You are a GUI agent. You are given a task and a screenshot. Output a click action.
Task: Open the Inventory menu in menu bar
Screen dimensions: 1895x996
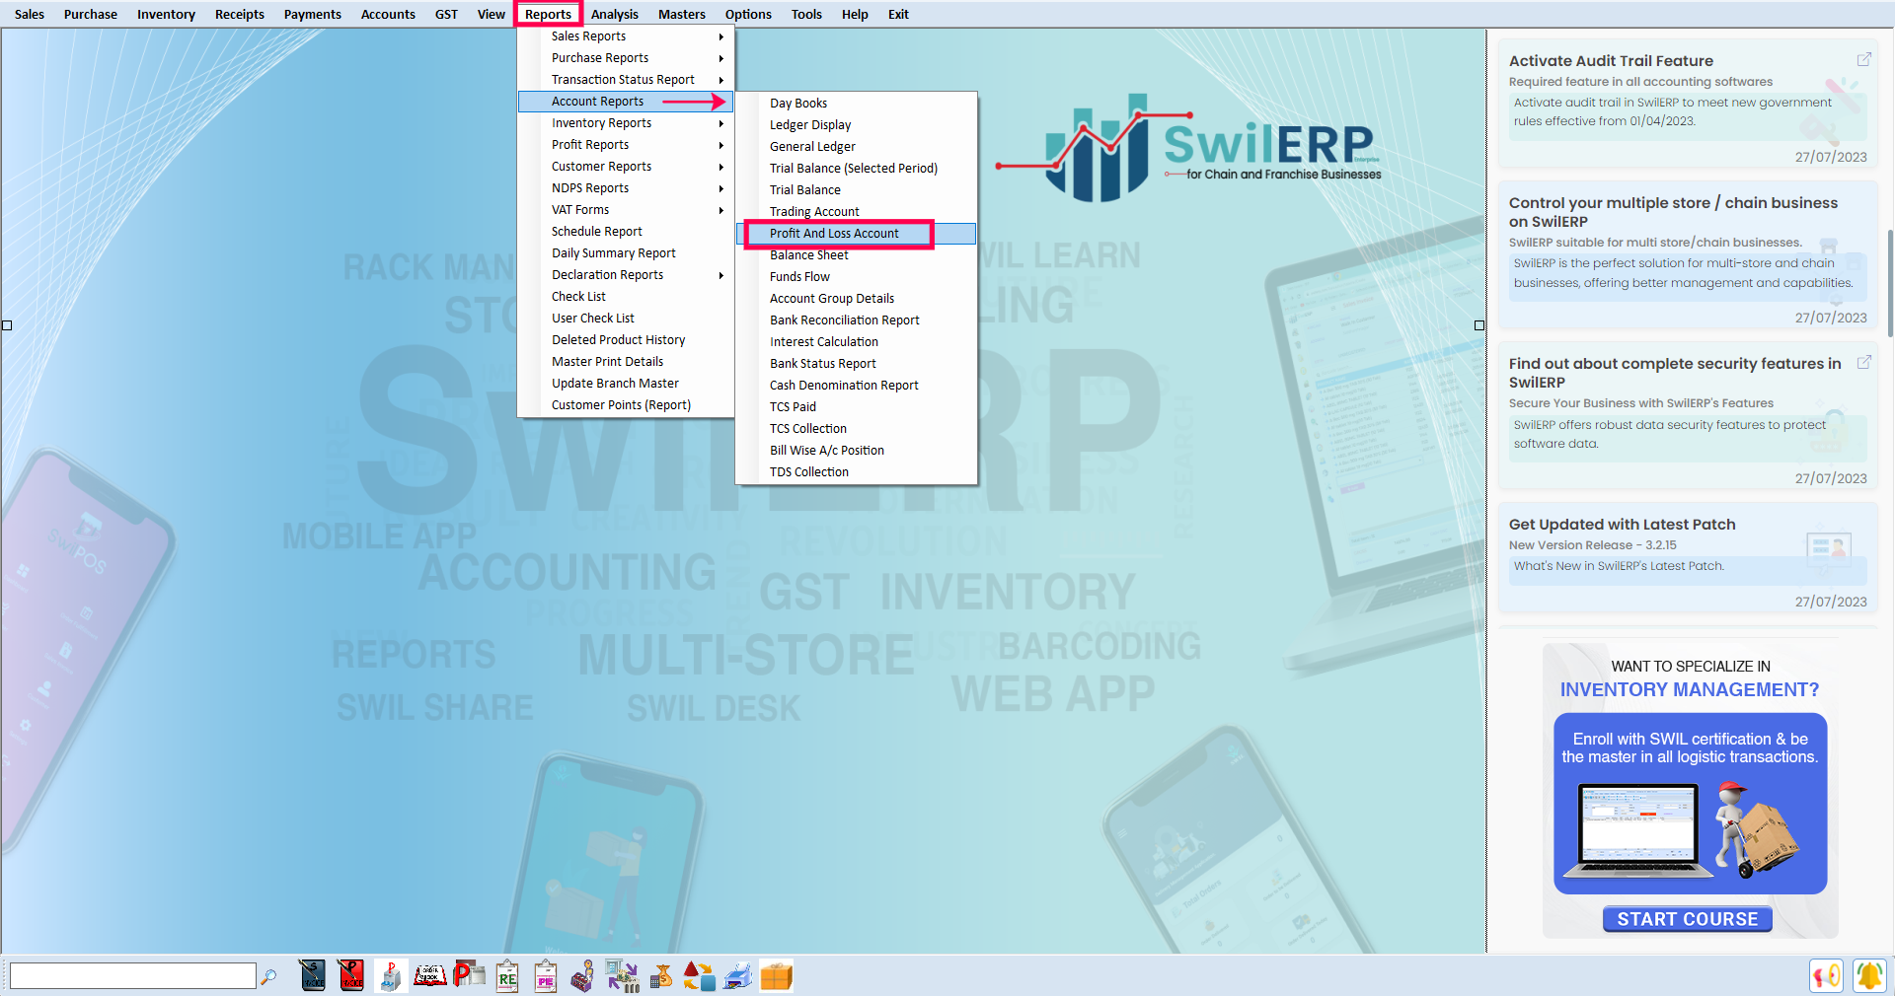point(166,14)
